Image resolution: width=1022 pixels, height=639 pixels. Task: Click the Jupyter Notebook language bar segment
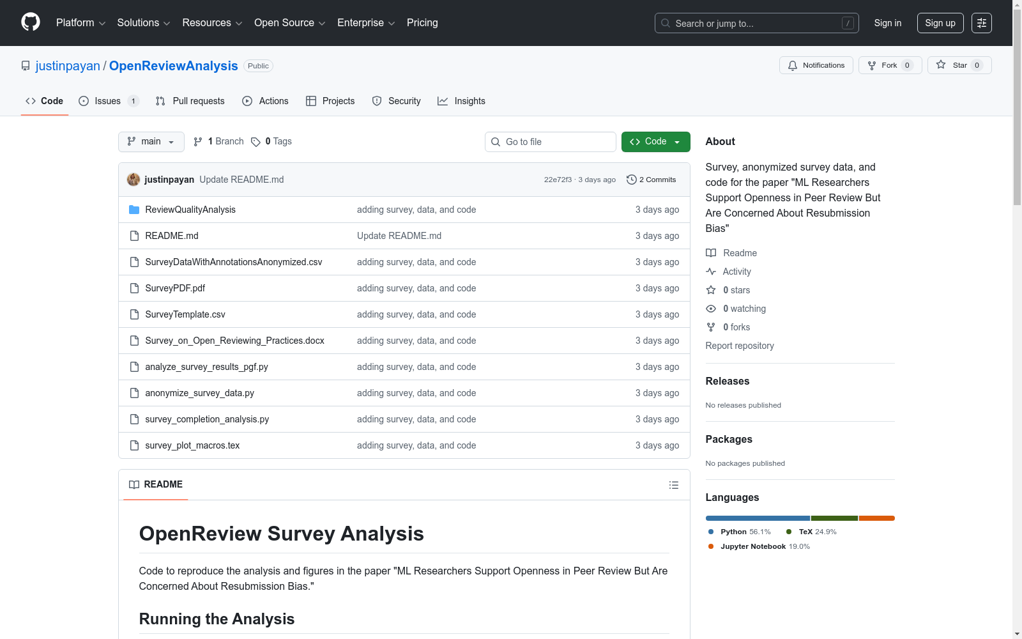877,518
